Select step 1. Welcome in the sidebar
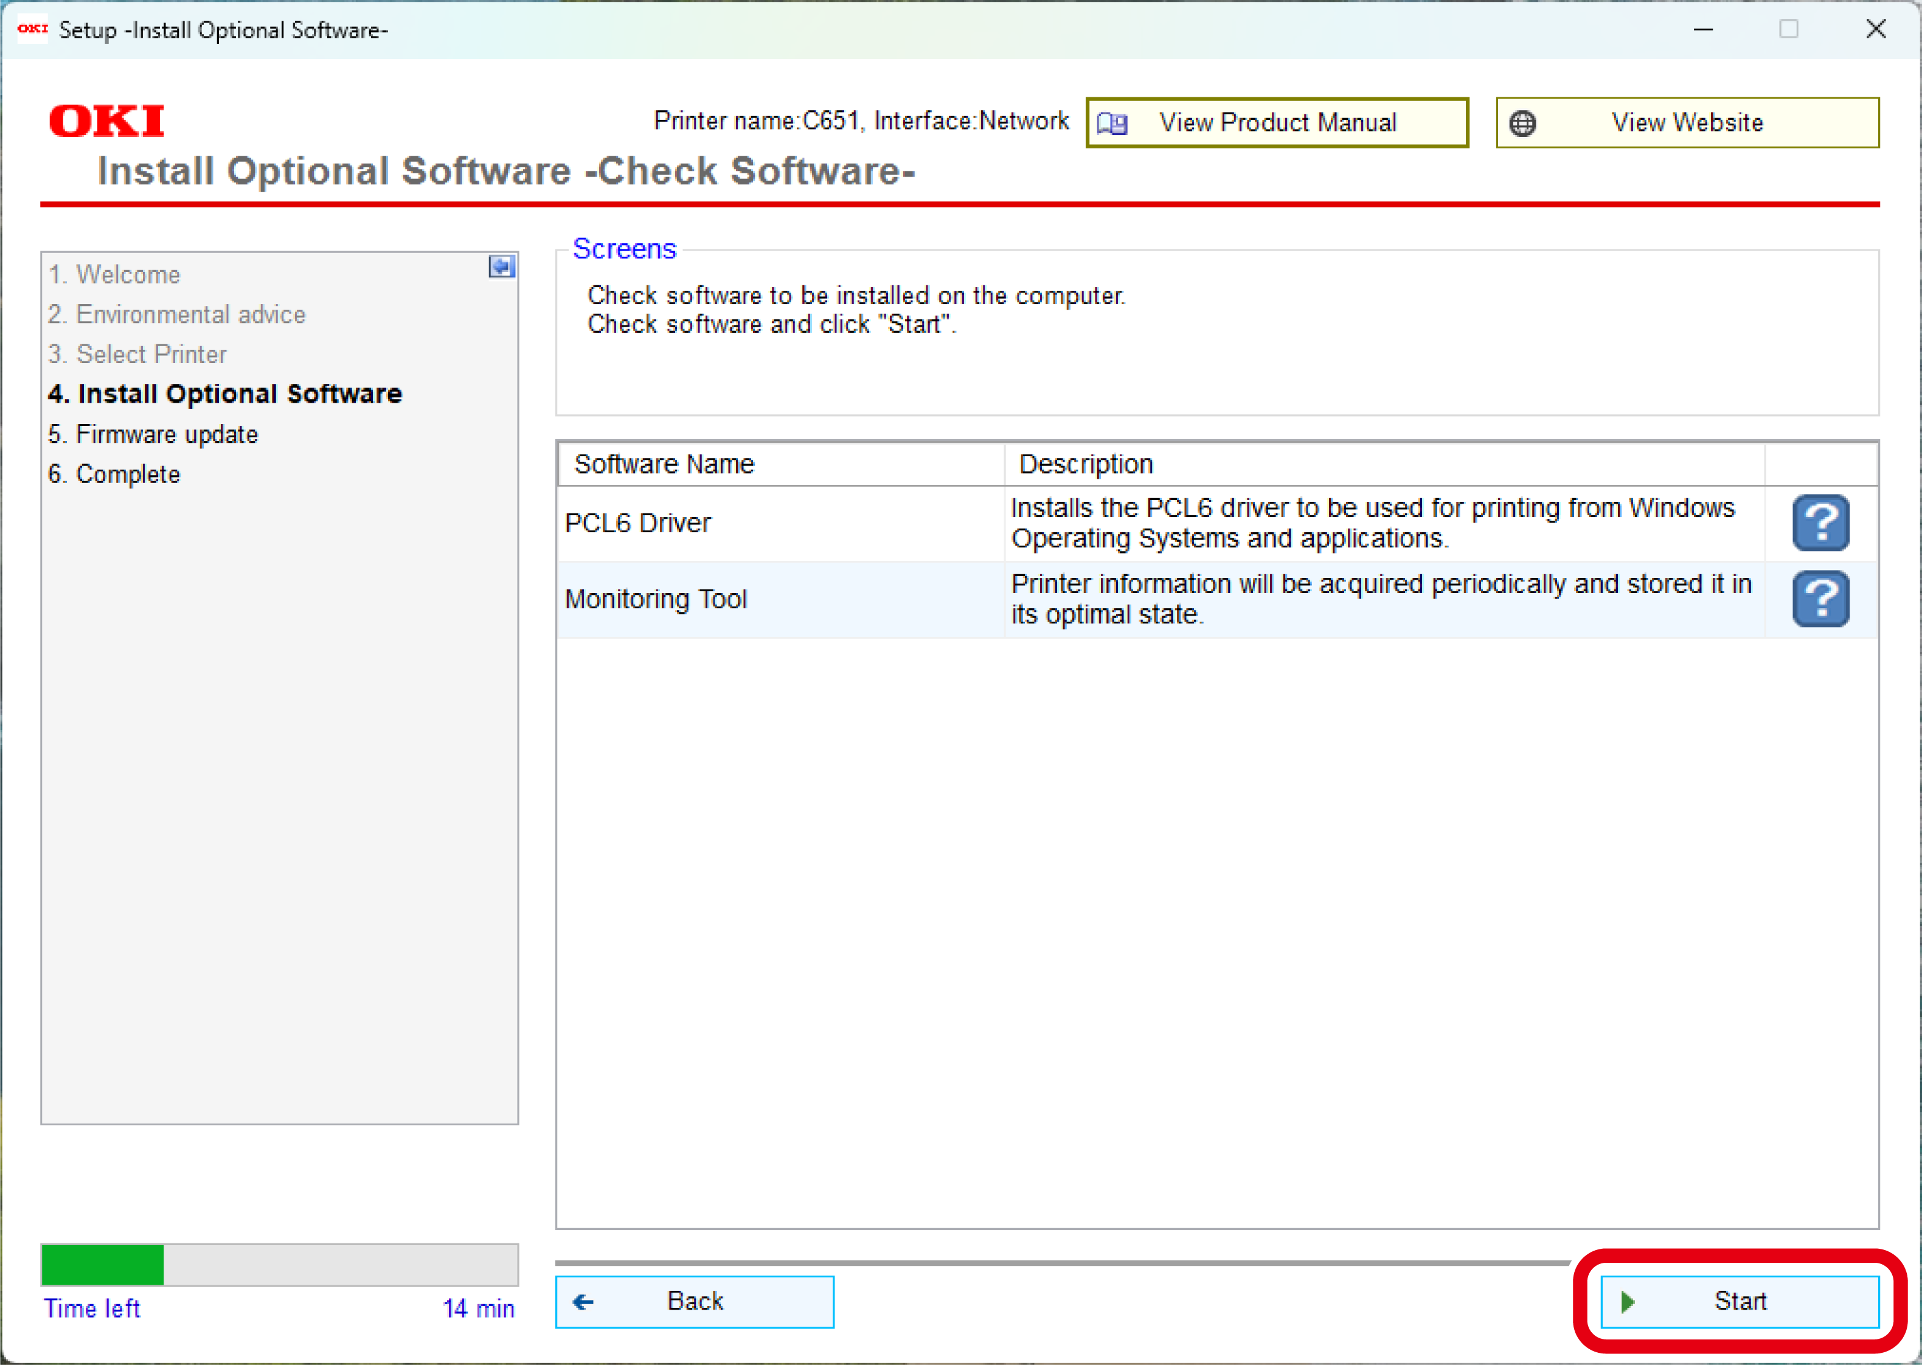This screenshot has width=1922, height=1365. (114, 275)
